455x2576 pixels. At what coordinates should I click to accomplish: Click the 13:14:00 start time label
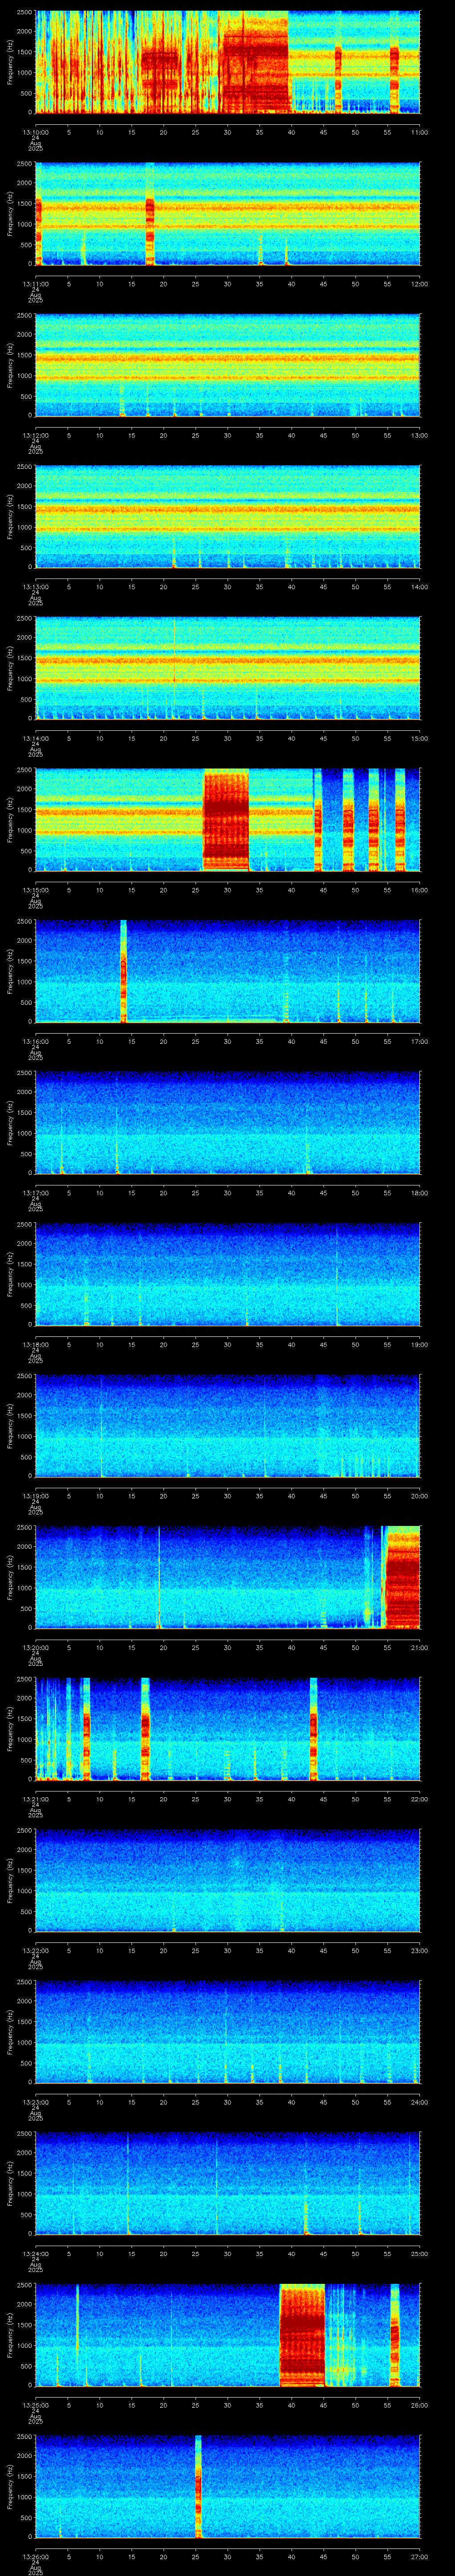(x=35, y=738)
